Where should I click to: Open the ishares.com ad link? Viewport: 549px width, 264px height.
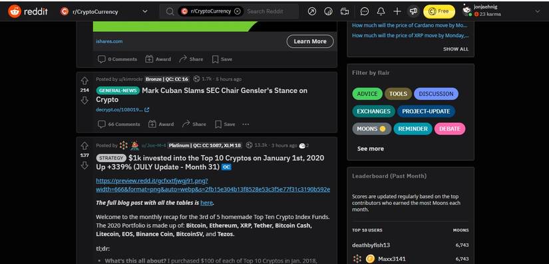tap(109, 41)
